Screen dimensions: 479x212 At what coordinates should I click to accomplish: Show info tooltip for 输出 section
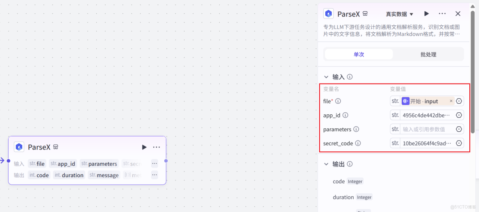pos(350,164)
